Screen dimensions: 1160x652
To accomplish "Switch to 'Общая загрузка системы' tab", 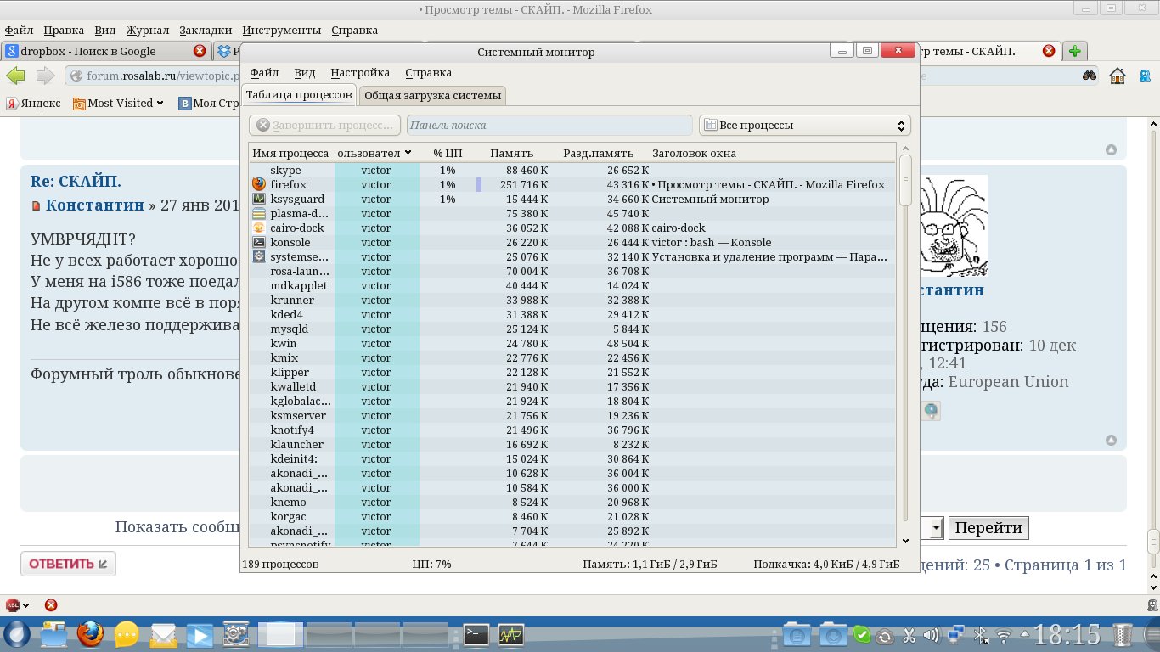I will [x=432, y=95].
